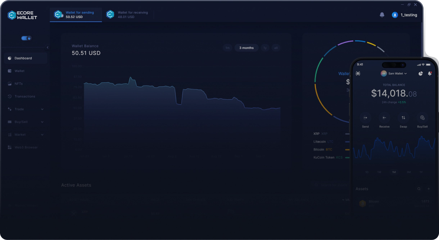Image resolution: width=439 pixels, height=240 pixels.
Task: Toggle the theme switch in the sidebar
Action: click(x=26, y=38)
